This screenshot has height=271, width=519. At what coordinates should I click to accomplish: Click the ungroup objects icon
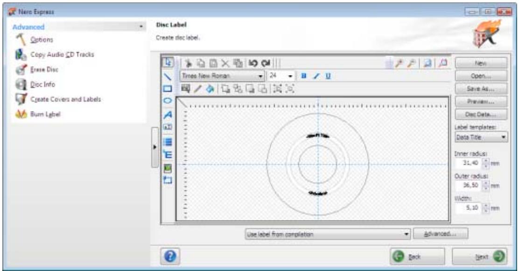tap(290, 89)
